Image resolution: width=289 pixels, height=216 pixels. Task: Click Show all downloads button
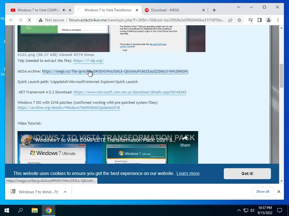[x=262, y=191]
